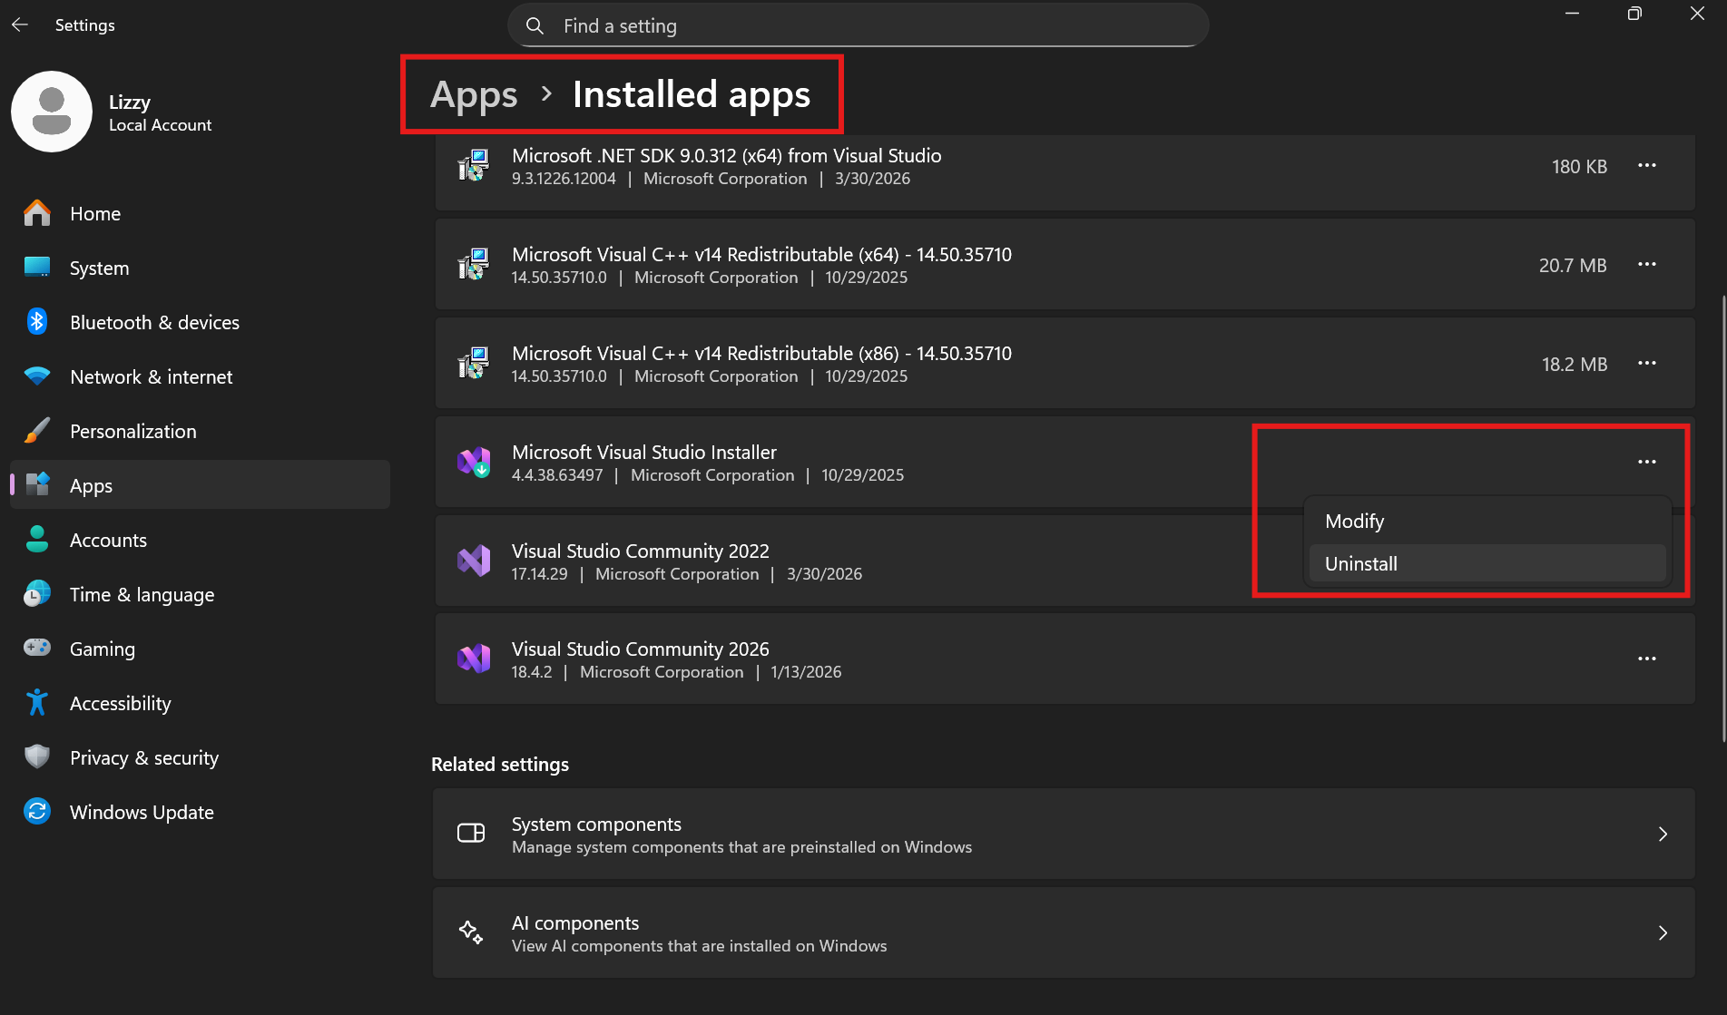Viewport: 1727px width, 1015px height.
Task: Click the Installed apps heading
Action: pos(692,94)
